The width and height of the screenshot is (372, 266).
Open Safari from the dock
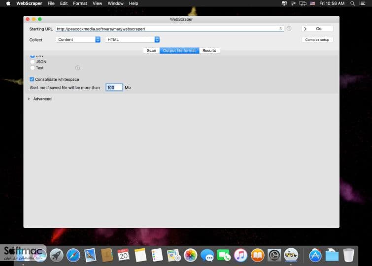73,256
